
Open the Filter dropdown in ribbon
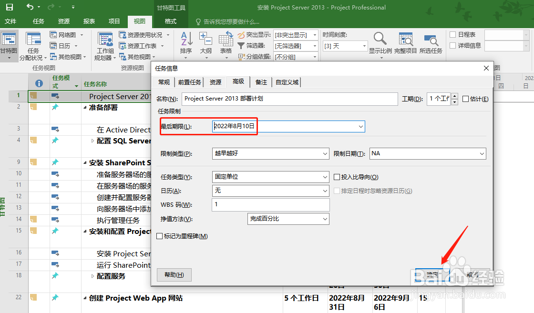coord(315,46)
